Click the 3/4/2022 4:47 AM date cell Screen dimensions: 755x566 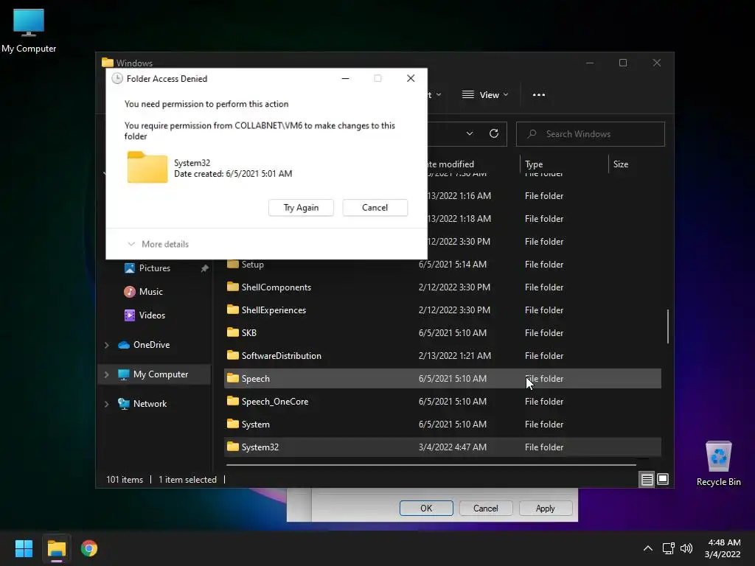click(452, 447)
